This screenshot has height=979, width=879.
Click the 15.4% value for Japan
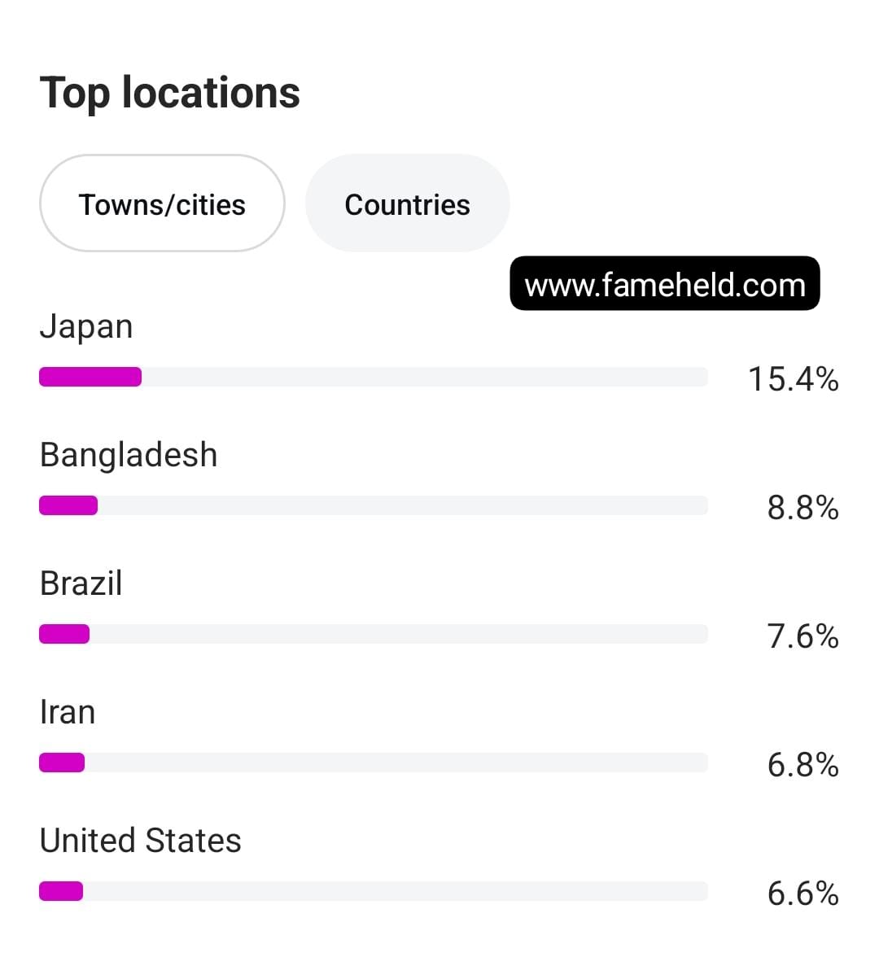[794, 379]
